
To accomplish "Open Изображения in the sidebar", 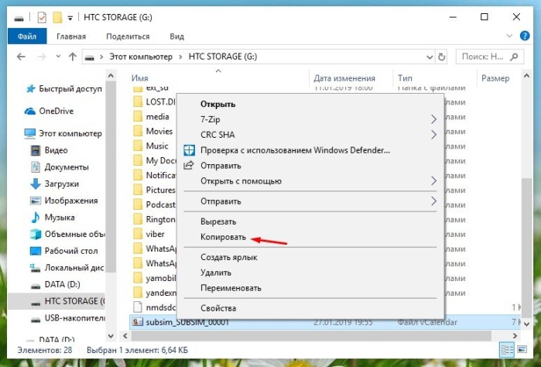I will (63, 201).
